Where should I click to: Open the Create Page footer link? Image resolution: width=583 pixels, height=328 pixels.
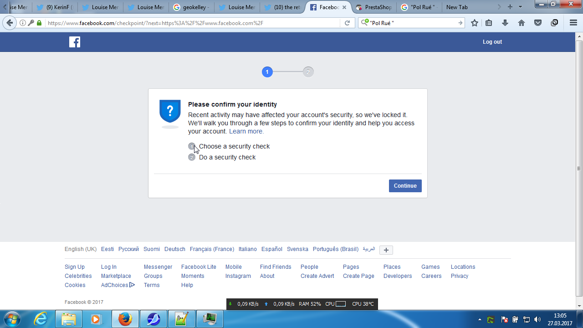358,276
